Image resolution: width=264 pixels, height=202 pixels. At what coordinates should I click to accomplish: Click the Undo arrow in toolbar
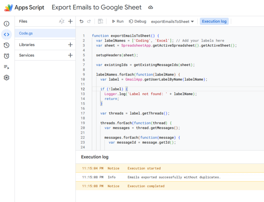tap(81, 21)
